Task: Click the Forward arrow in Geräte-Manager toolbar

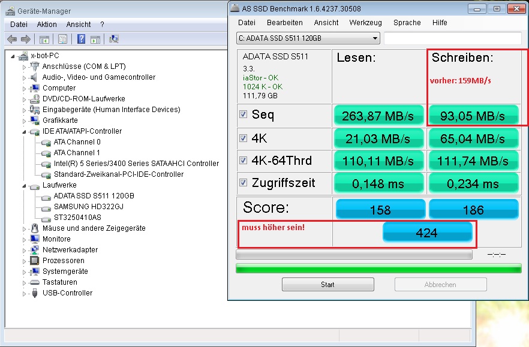Action: click(26, 39)
